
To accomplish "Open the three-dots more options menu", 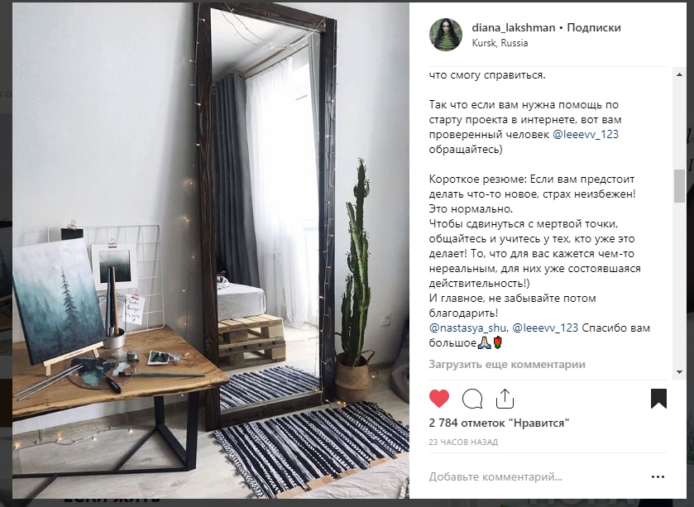I will coord(658,476).
